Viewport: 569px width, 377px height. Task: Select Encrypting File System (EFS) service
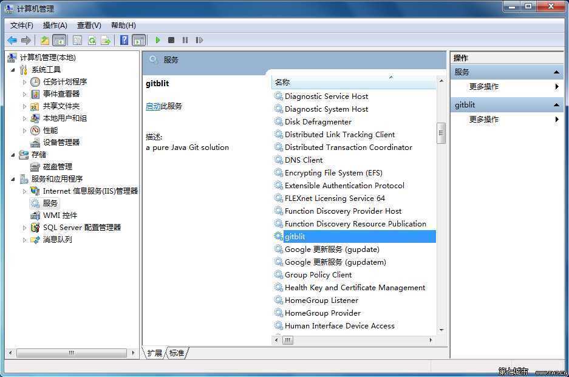click(x=333, y=173)
